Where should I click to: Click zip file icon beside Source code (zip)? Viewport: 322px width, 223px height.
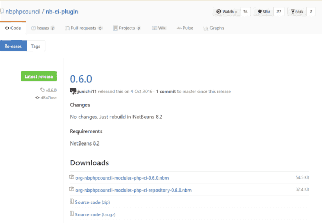point(72,201)
